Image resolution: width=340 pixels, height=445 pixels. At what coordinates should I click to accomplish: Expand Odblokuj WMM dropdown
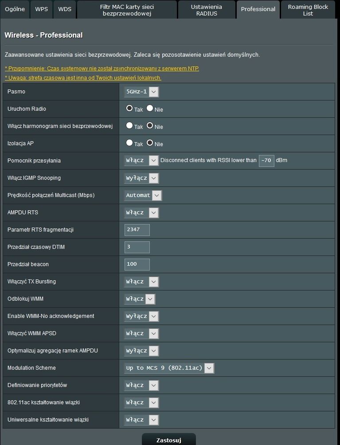(x=140, y=299)
